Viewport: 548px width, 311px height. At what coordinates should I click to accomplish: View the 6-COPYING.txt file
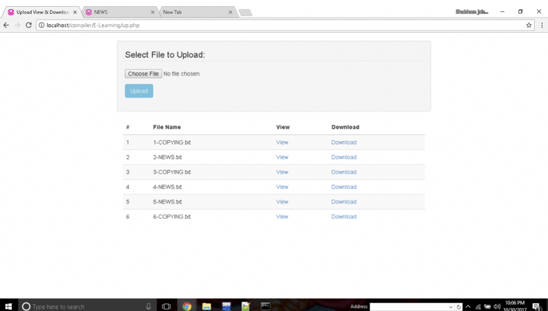(282, 216)
